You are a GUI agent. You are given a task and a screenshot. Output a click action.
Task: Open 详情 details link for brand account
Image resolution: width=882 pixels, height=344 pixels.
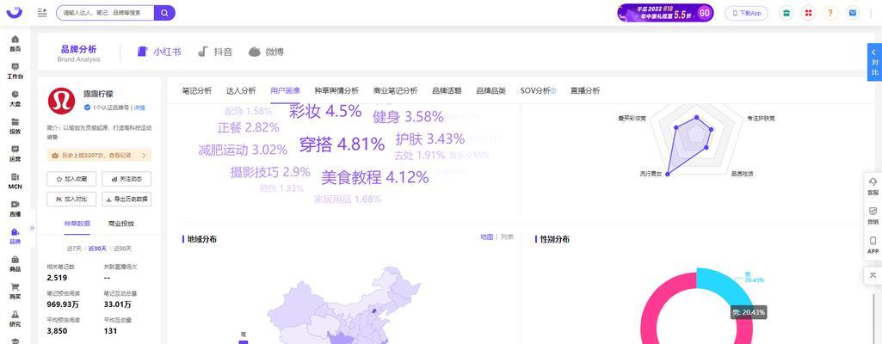[139, 107]
